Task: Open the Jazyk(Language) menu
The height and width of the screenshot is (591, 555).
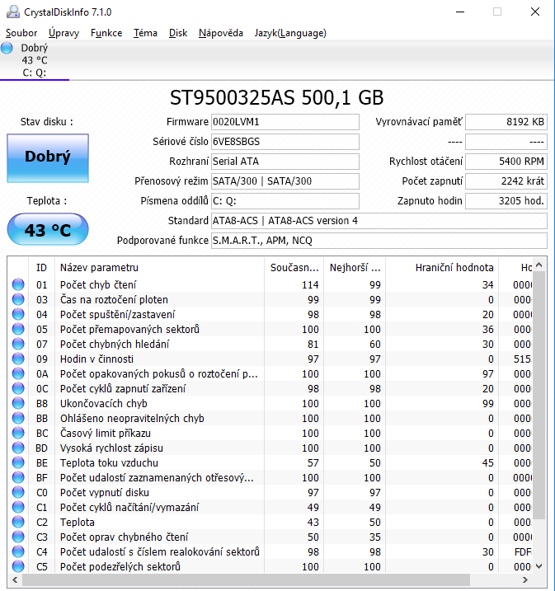Action: (290, 33)
